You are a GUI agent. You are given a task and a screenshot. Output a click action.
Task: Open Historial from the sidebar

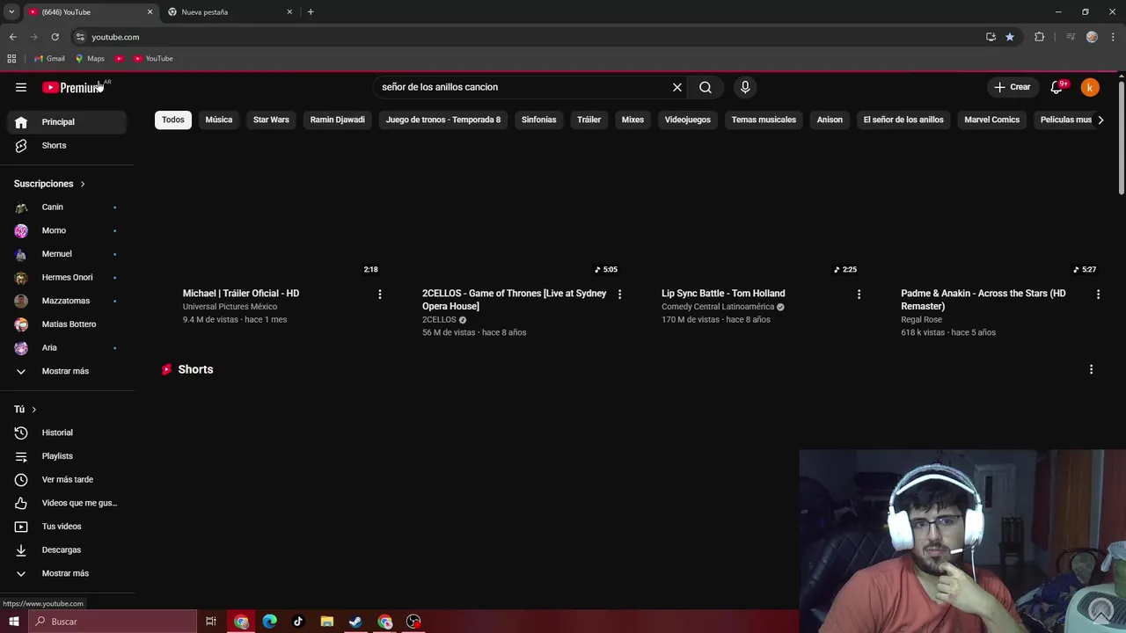coord(67,433)
